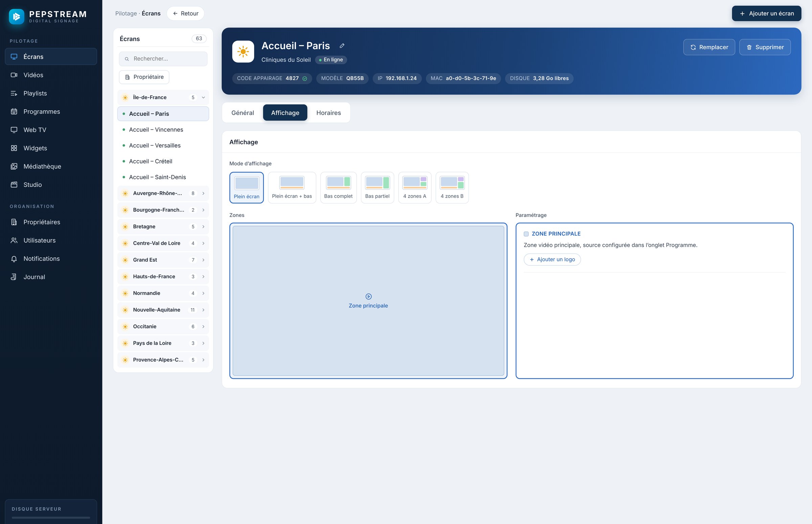Click the Supprimer button
This screenshot has width=812, height=524.
click(765, 47)
